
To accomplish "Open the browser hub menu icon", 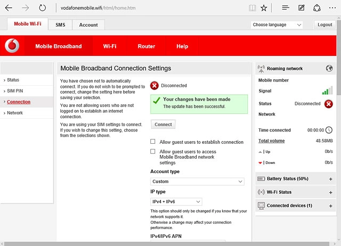I will tap(286, 8).
